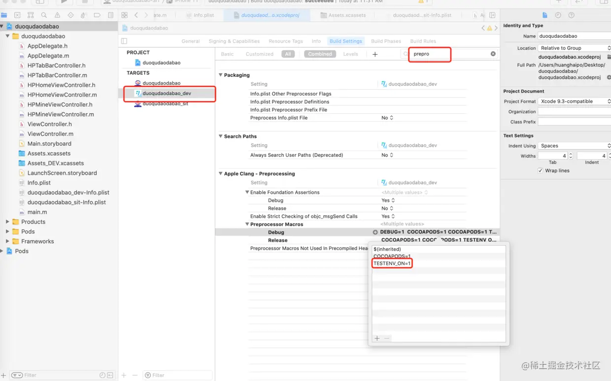Open the Source Control navigator

[17, 15]
